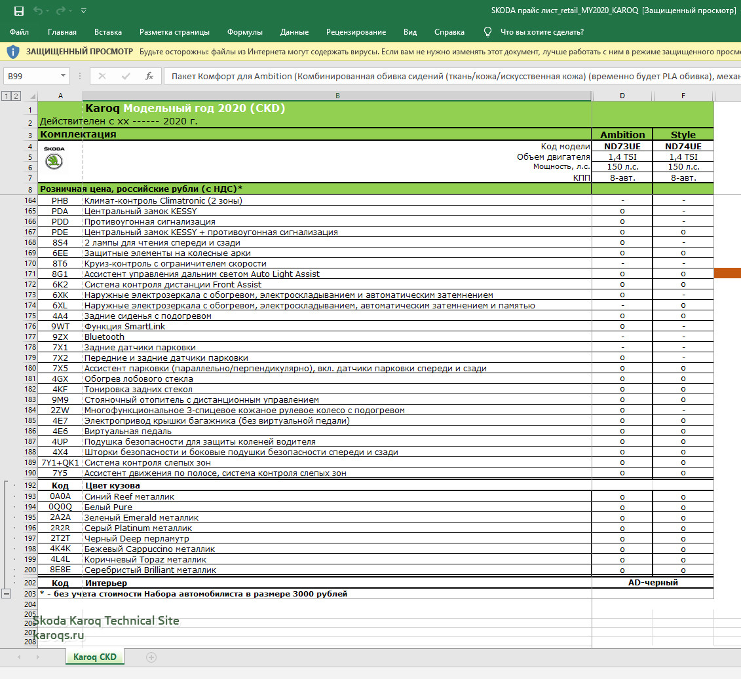Click the New Sheet plus icon
This screenshot has height=679, width=741.
click(x=151, y=657)
